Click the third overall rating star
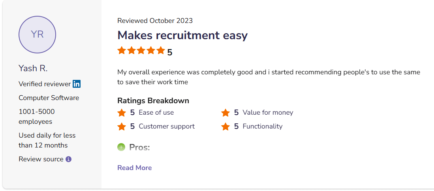The image size is (434, 191). pos(141,51)
